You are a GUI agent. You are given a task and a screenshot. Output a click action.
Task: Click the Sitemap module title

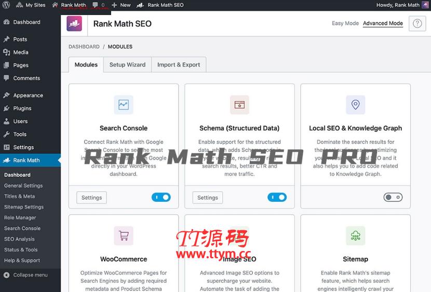click(x=355, y=259)
